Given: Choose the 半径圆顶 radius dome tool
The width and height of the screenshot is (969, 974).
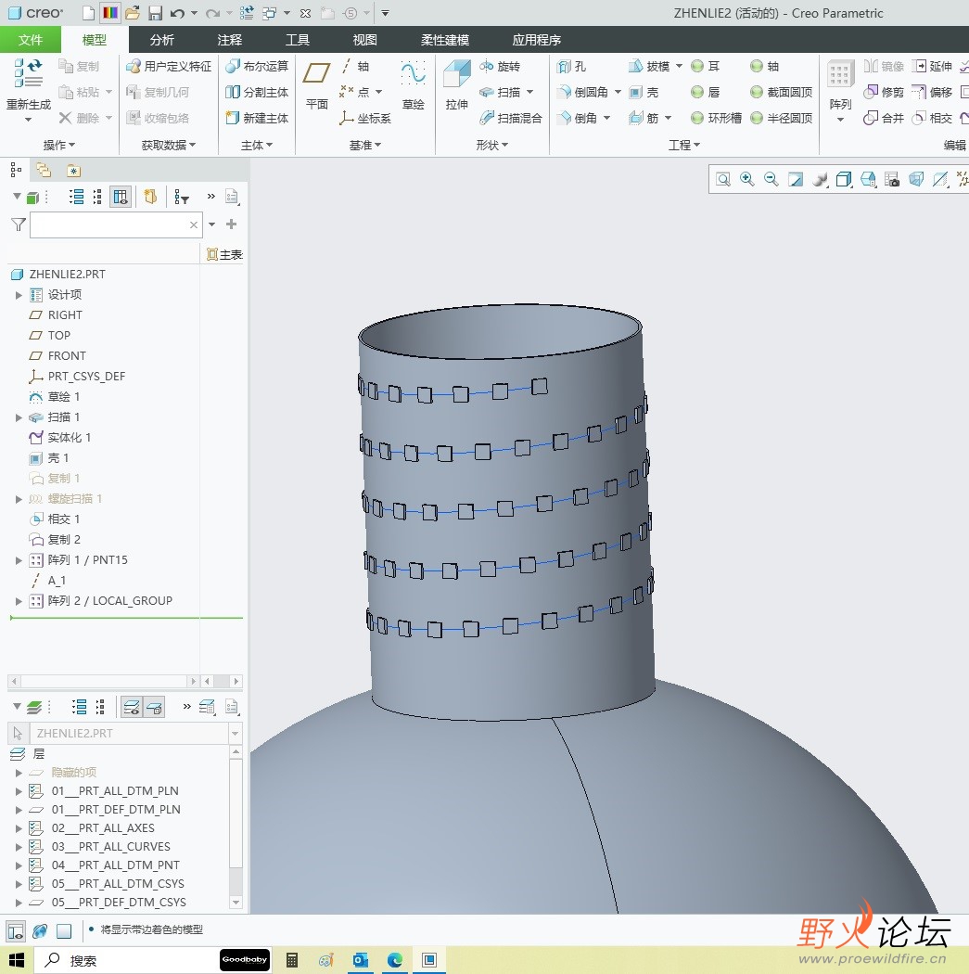Looking at the screenshot, I should pos(782,118).
